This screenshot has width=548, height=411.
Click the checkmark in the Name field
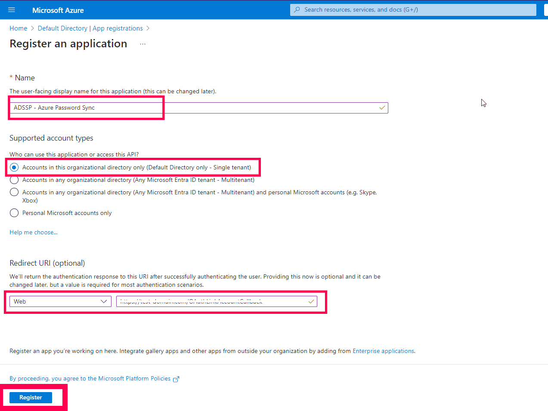[381, 107]
